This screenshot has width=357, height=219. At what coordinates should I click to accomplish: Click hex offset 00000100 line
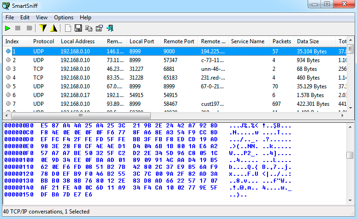point(147,160)
